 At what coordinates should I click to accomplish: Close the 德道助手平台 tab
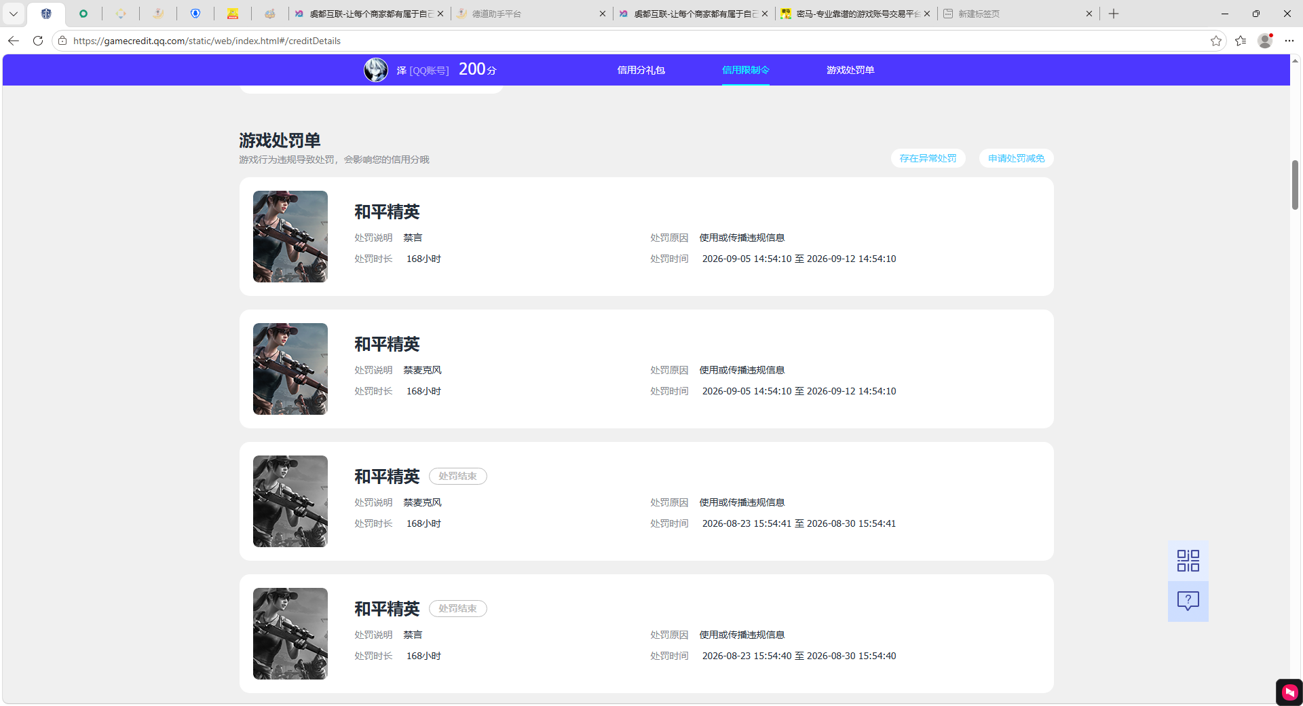(x=602, y=14)
